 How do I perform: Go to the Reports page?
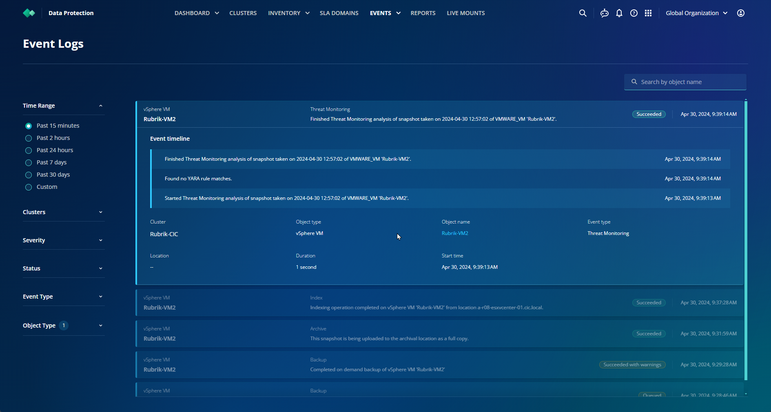[423, 13]
